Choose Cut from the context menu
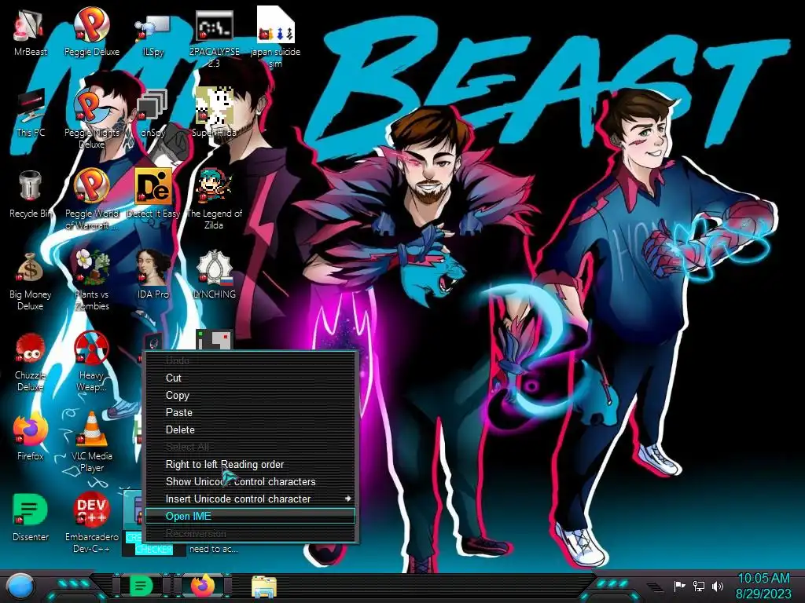 coord(251,378)
